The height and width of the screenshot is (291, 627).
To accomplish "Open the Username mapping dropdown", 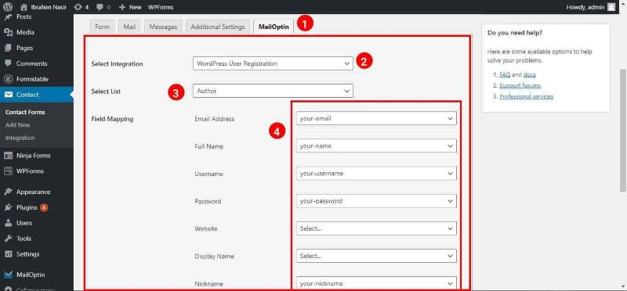I will pos(376,174).
